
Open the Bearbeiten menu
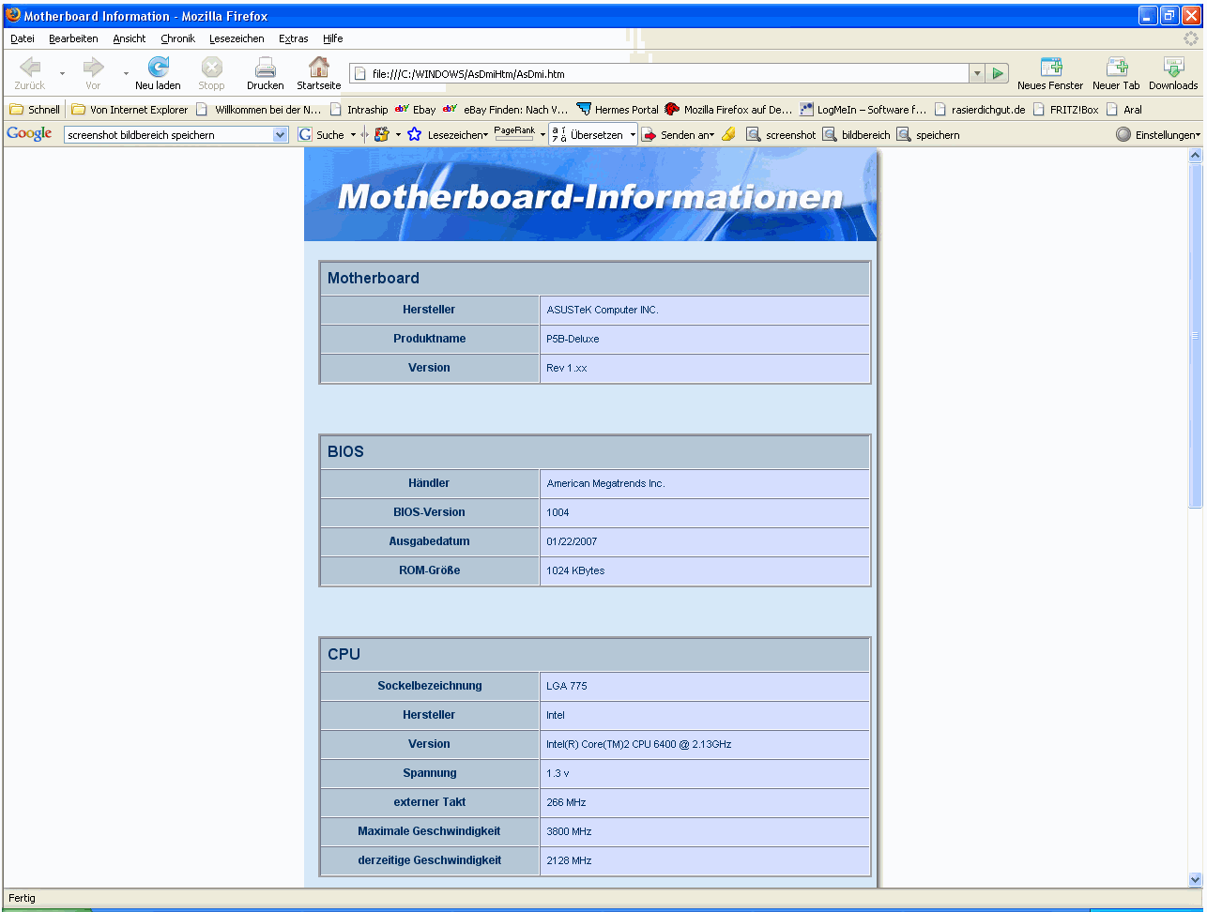(73, 38)
